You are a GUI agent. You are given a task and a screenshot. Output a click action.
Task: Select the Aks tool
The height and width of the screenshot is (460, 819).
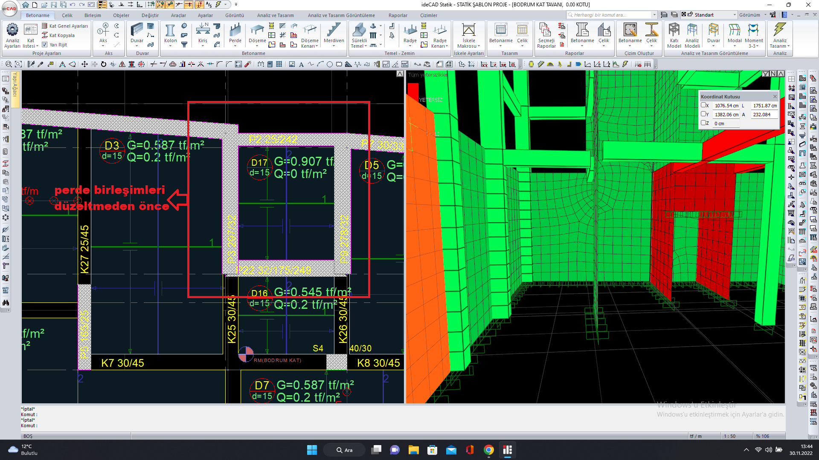(103, 35)
